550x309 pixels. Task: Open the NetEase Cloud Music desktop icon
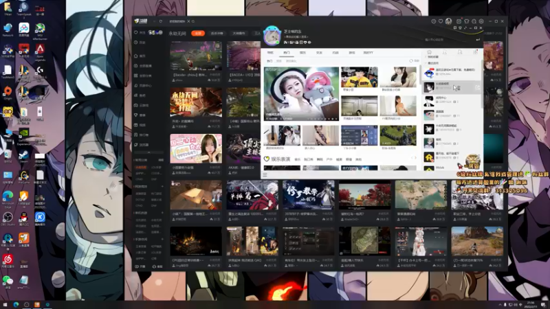[x=8, y=261]
